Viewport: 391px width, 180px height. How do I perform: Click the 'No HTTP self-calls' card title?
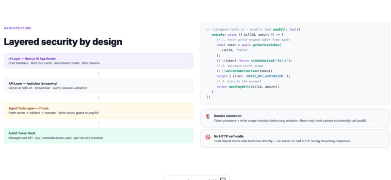[x=228, y=136]
